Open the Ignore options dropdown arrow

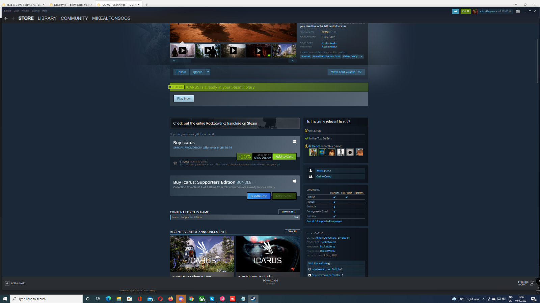tap(208, 72)
